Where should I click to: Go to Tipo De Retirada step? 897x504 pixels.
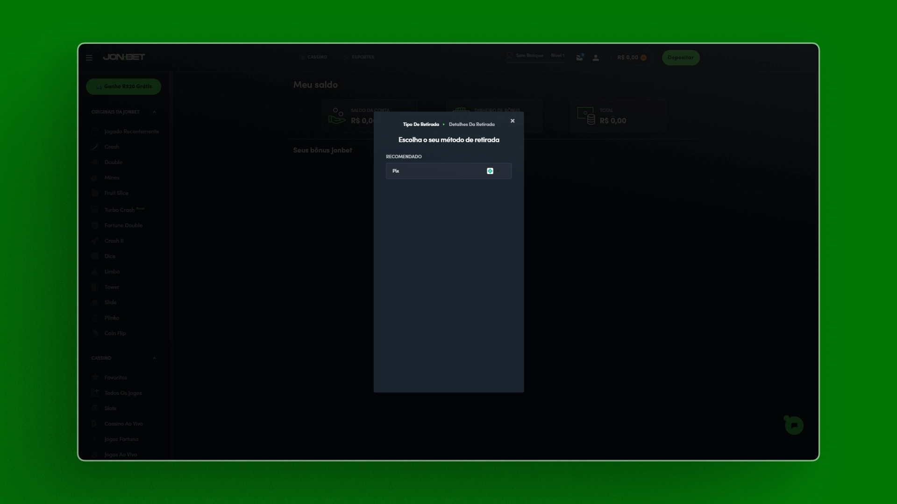coord(421,125)
